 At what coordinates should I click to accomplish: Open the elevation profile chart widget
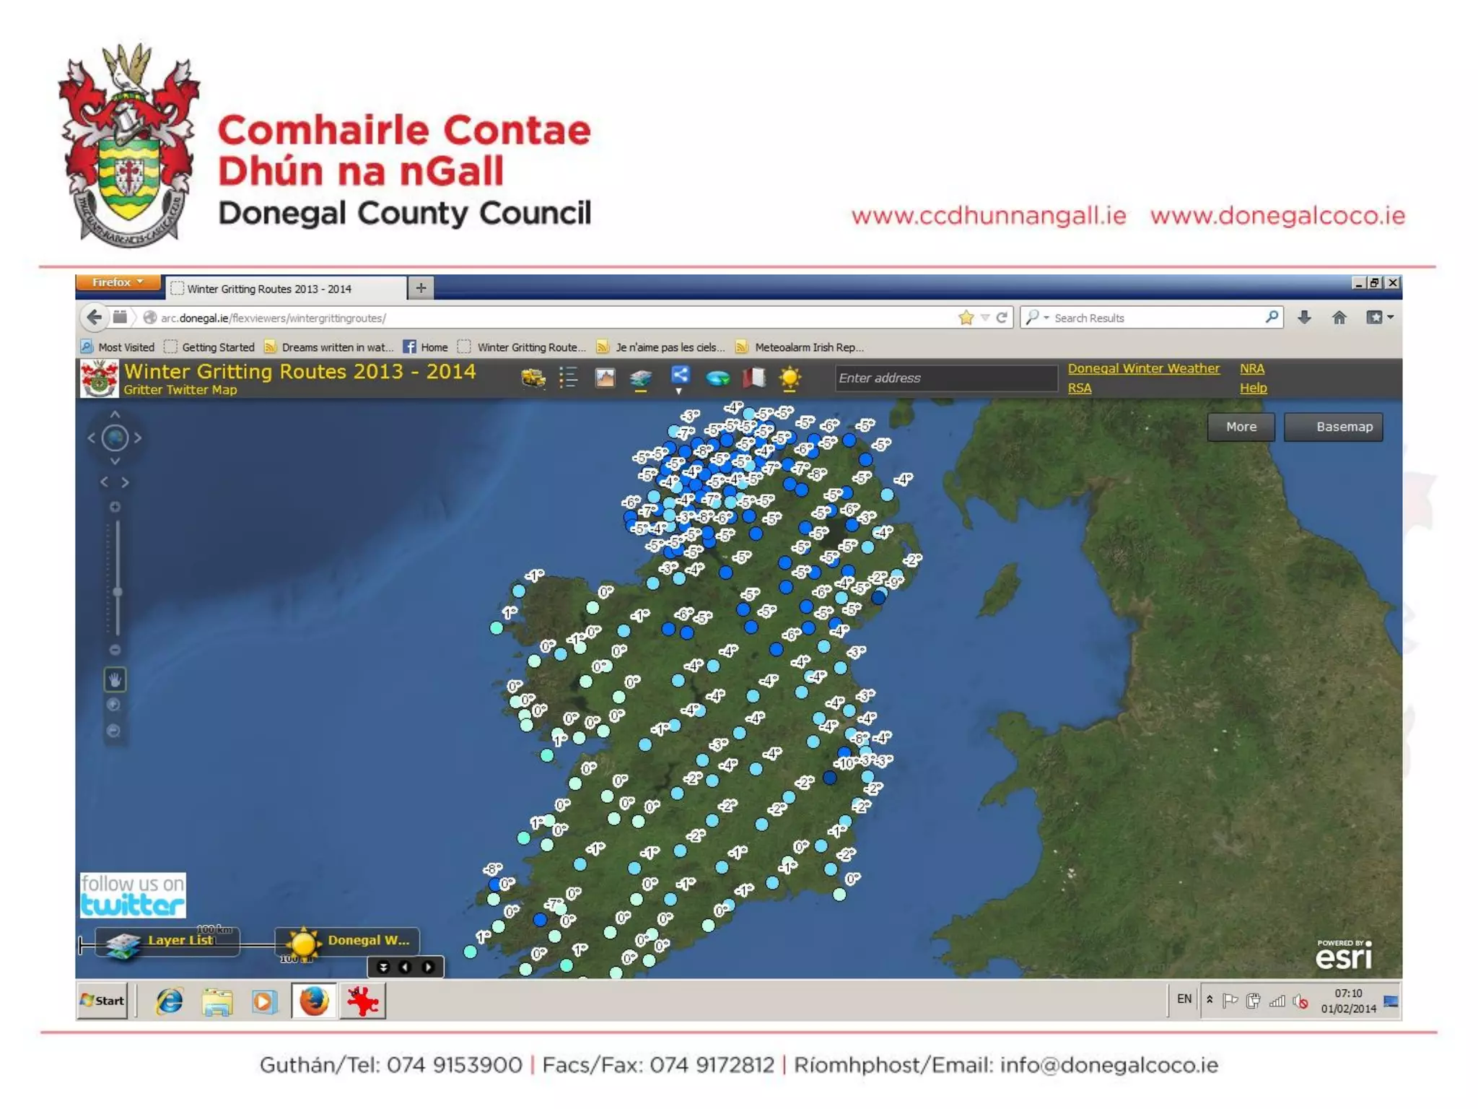point(605,378)
